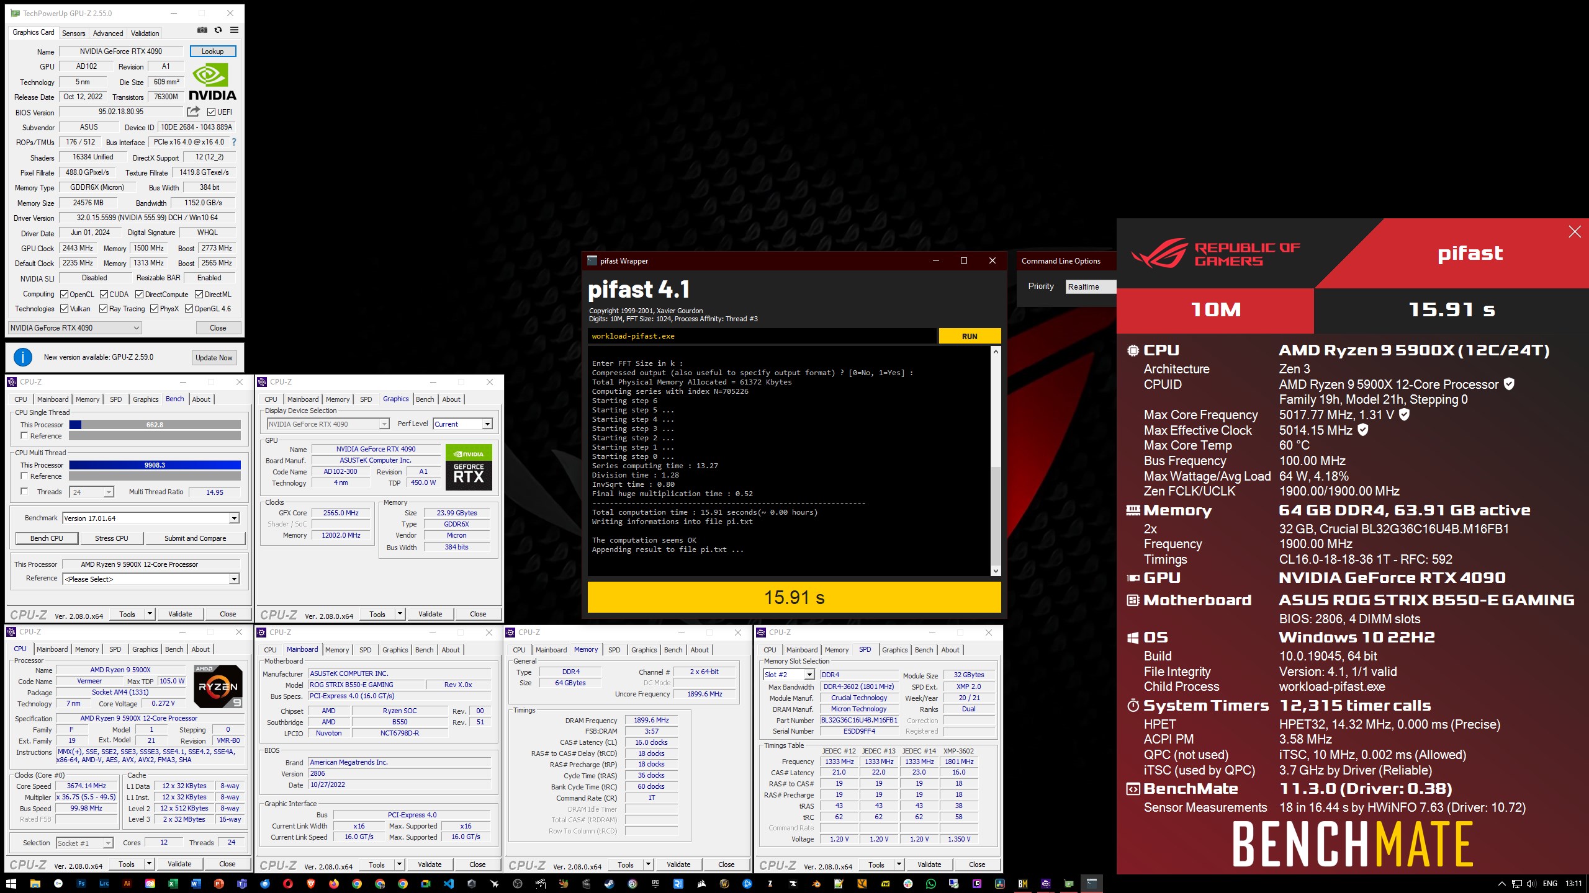Click the workload-pifast.exe input field
The width and height of the screenshot is (1589, 893).
pyautogui.click(x=762, y=336)
